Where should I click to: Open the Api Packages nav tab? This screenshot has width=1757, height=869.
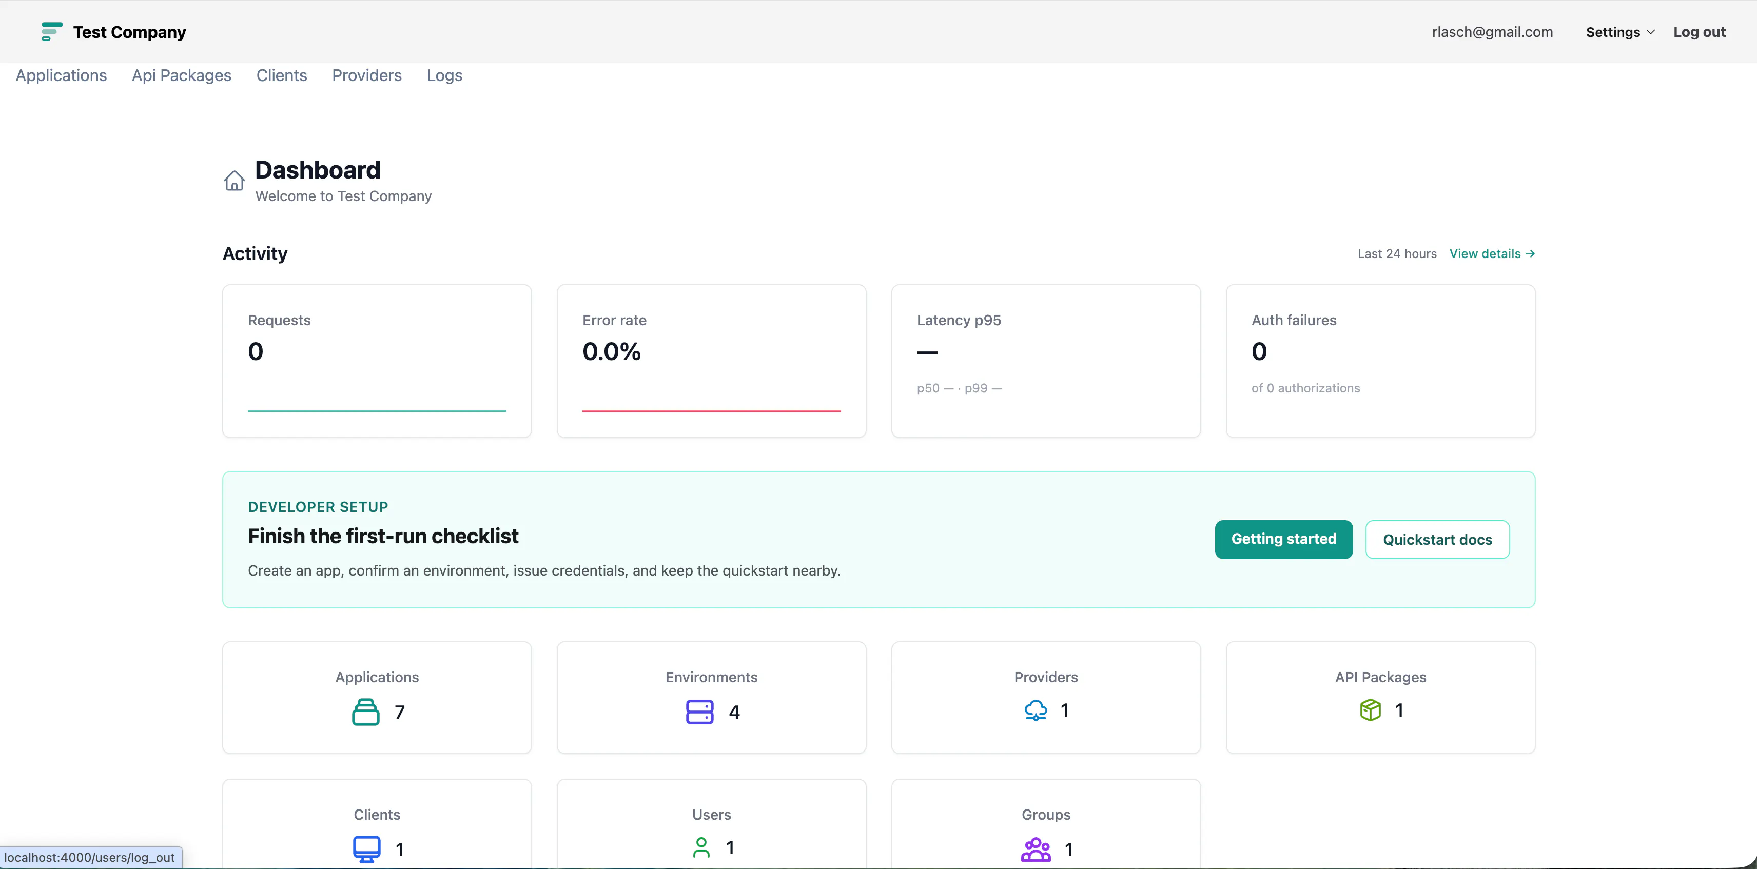[182, 76]
